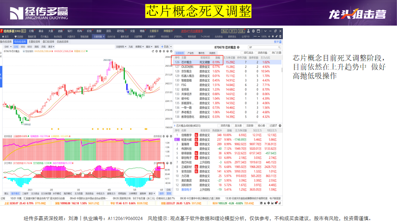Close the 主题挖掘 tab with its X
397x223 pixels.
103,37
